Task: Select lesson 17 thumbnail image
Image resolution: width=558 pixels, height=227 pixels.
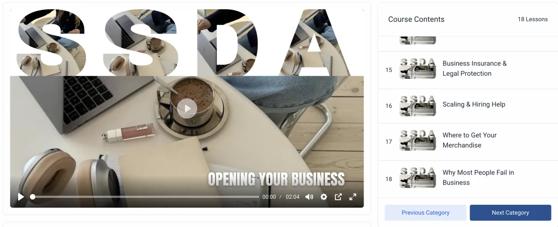Action: [x=418, y=141]
